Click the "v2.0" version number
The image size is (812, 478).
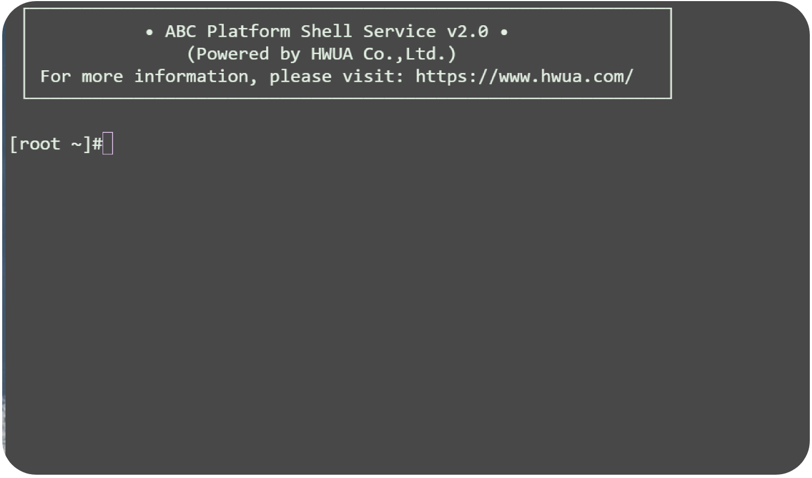pyautogui.click(x=467, y=31)
